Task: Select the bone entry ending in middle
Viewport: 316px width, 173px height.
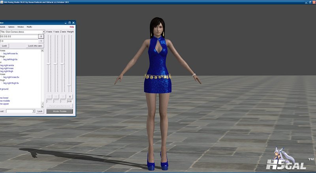Action: (5, 101)
